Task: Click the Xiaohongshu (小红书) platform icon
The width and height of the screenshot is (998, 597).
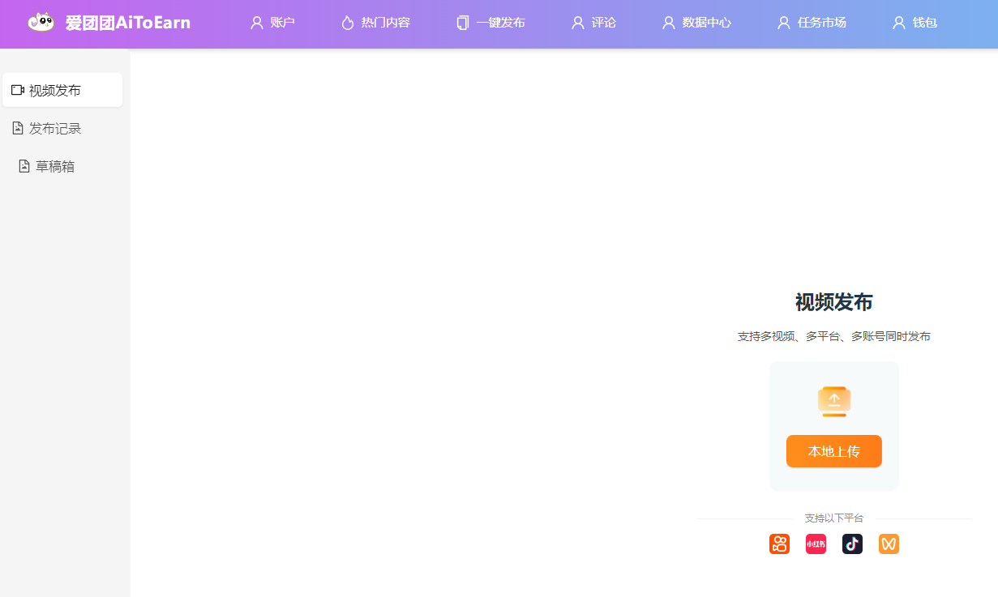Action: point(816,544)
